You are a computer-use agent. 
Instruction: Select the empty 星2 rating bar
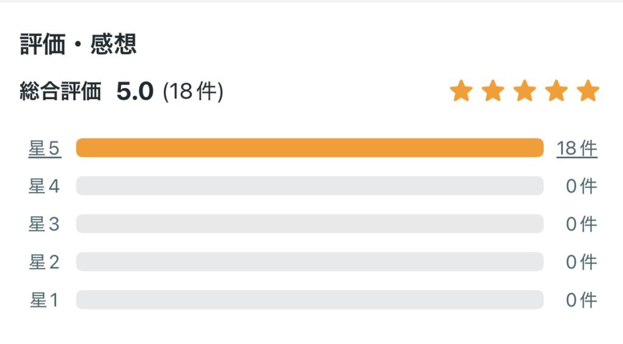pyautogui.click(x=310, y=262)
